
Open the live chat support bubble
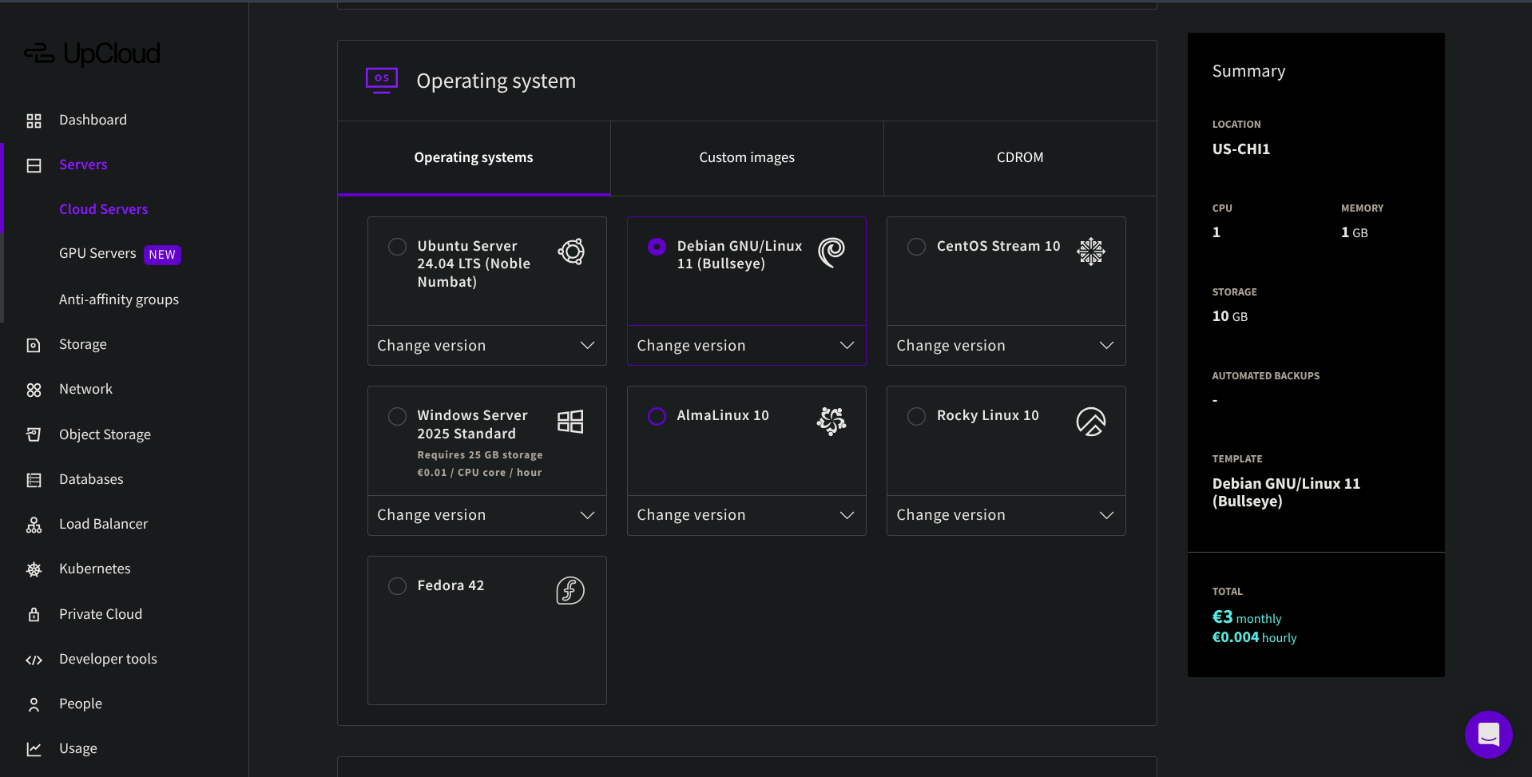pos(1488,734)
